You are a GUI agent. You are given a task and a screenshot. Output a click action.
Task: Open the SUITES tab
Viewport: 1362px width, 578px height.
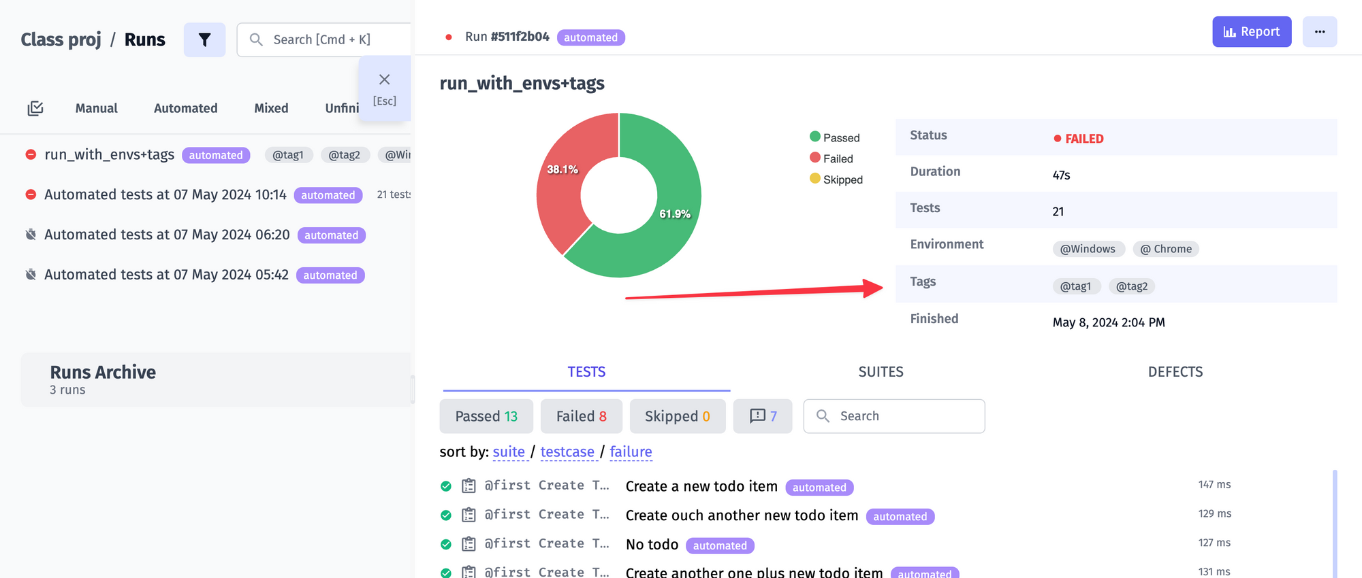click(x=881, y=372)
